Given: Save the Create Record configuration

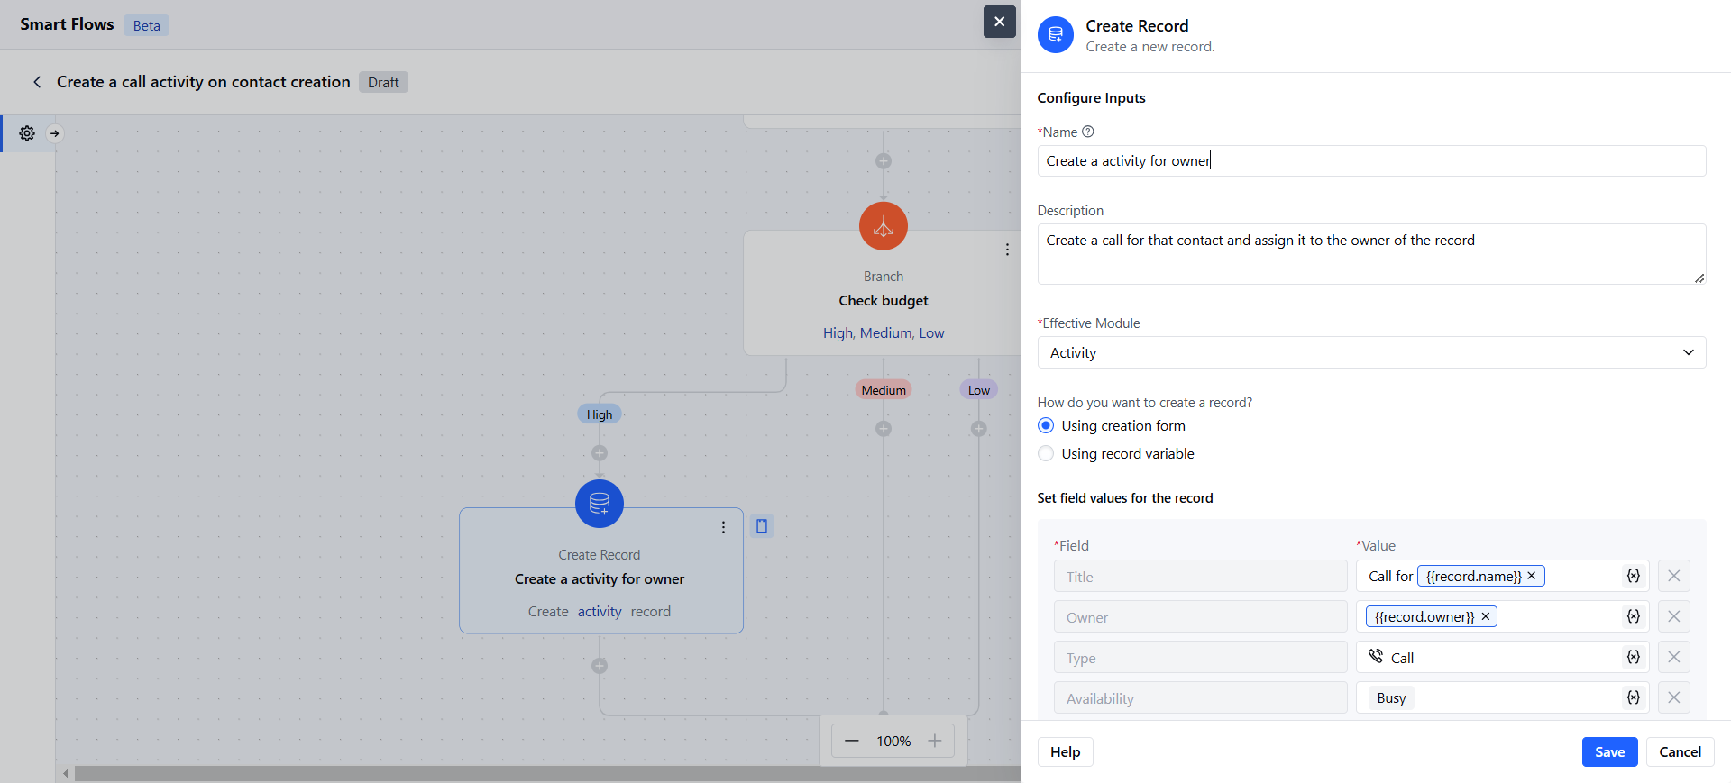Looking at the screenshot, I should [x=1609, y=752].
